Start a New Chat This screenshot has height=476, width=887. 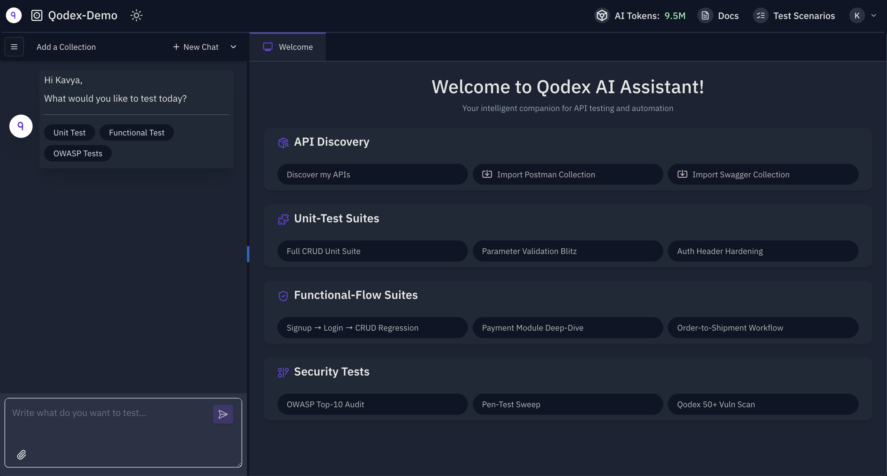click(196, 47)
